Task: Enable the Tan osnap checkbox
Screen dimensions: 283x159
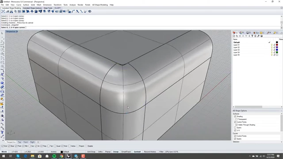Action: [48, 146]
